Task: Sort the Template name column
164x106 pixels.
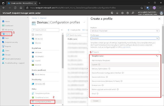Action: [157, 56]
